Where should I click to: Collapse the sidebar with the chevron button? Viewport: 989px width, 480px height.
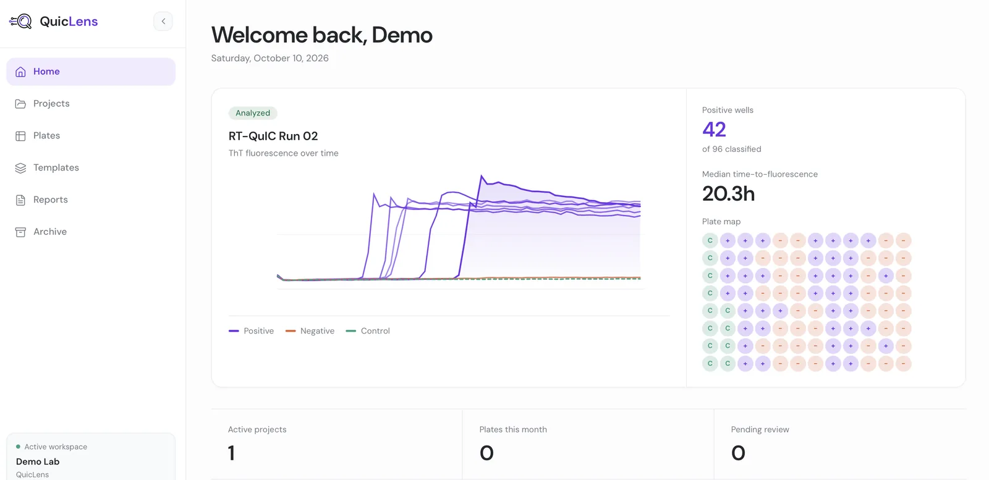click(163, 22)
